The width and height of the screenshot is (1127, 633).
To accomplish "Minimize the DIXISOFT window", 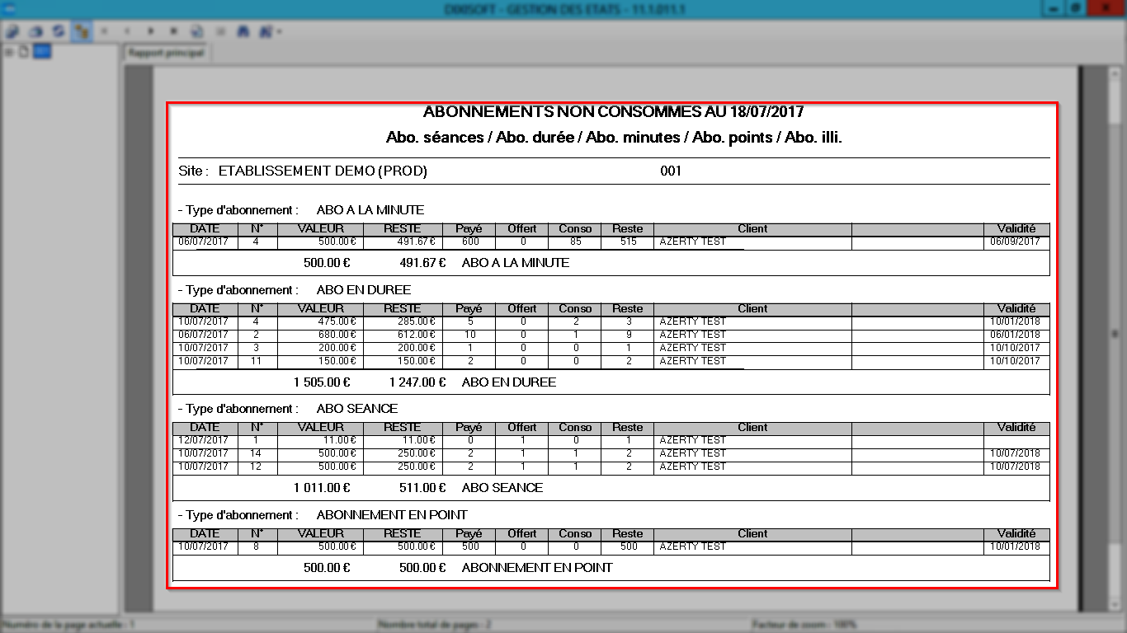I will point(1054,7).
